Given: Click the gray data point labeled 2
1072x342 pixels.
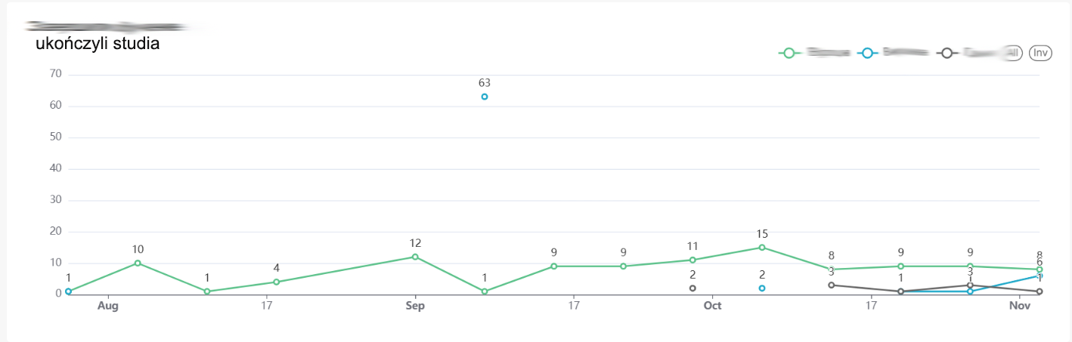Looking at the screenshot, I should 692,288.
